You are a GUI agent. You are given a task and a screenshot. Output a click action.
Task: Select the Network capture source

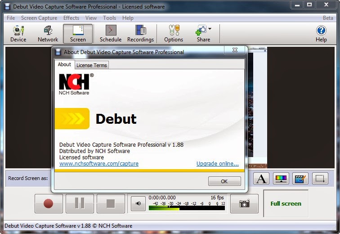click(48, 34)
